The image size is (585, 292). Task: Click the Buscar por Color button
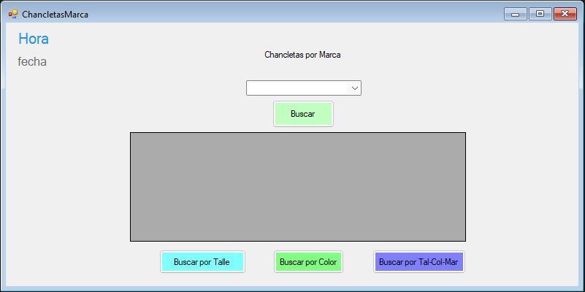[x=308, y=262]
